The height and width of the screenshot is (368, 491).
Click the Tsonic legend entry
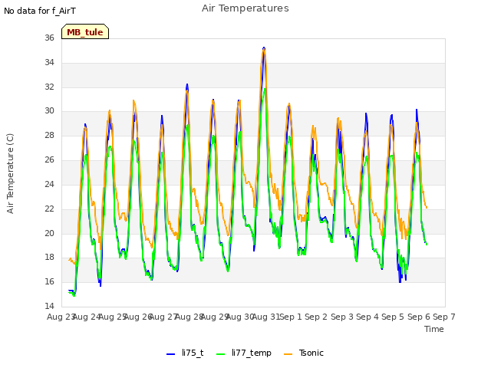[304, 353]
